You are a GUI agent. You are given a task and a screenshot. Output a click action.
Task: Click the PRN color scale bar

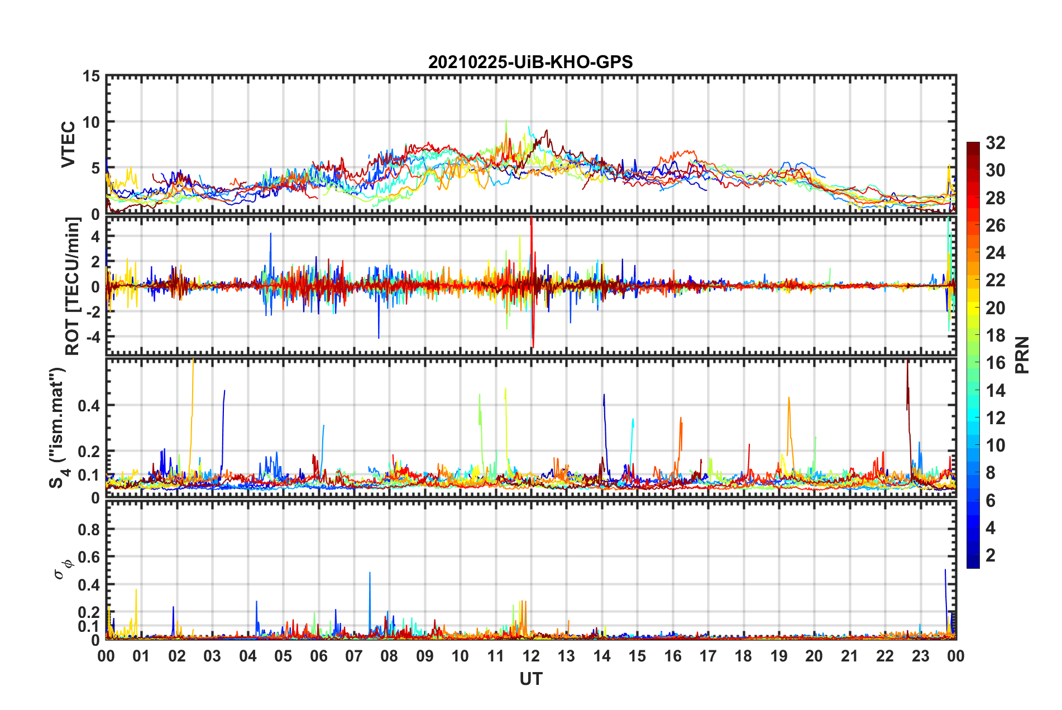click(x=973, y=355)
